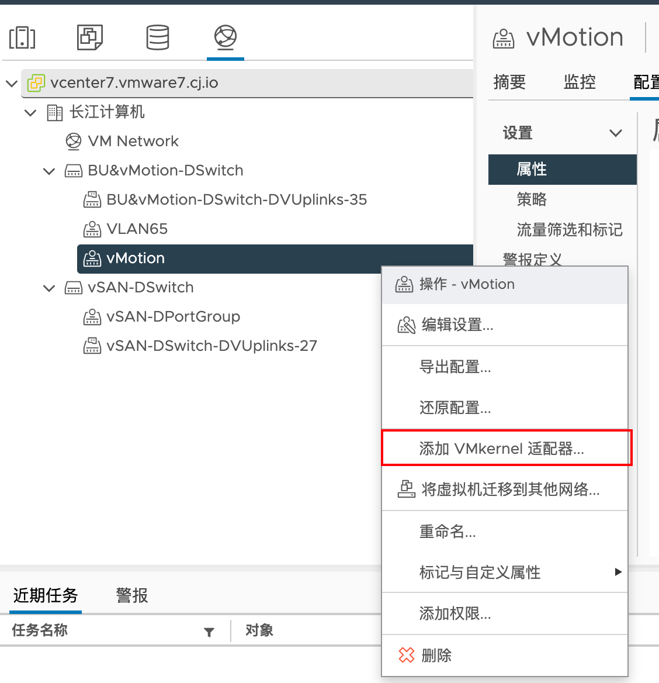This screenshot has width=659, height=683.
Task: Click the vMotion title port group icon
Action: [504, 39]
